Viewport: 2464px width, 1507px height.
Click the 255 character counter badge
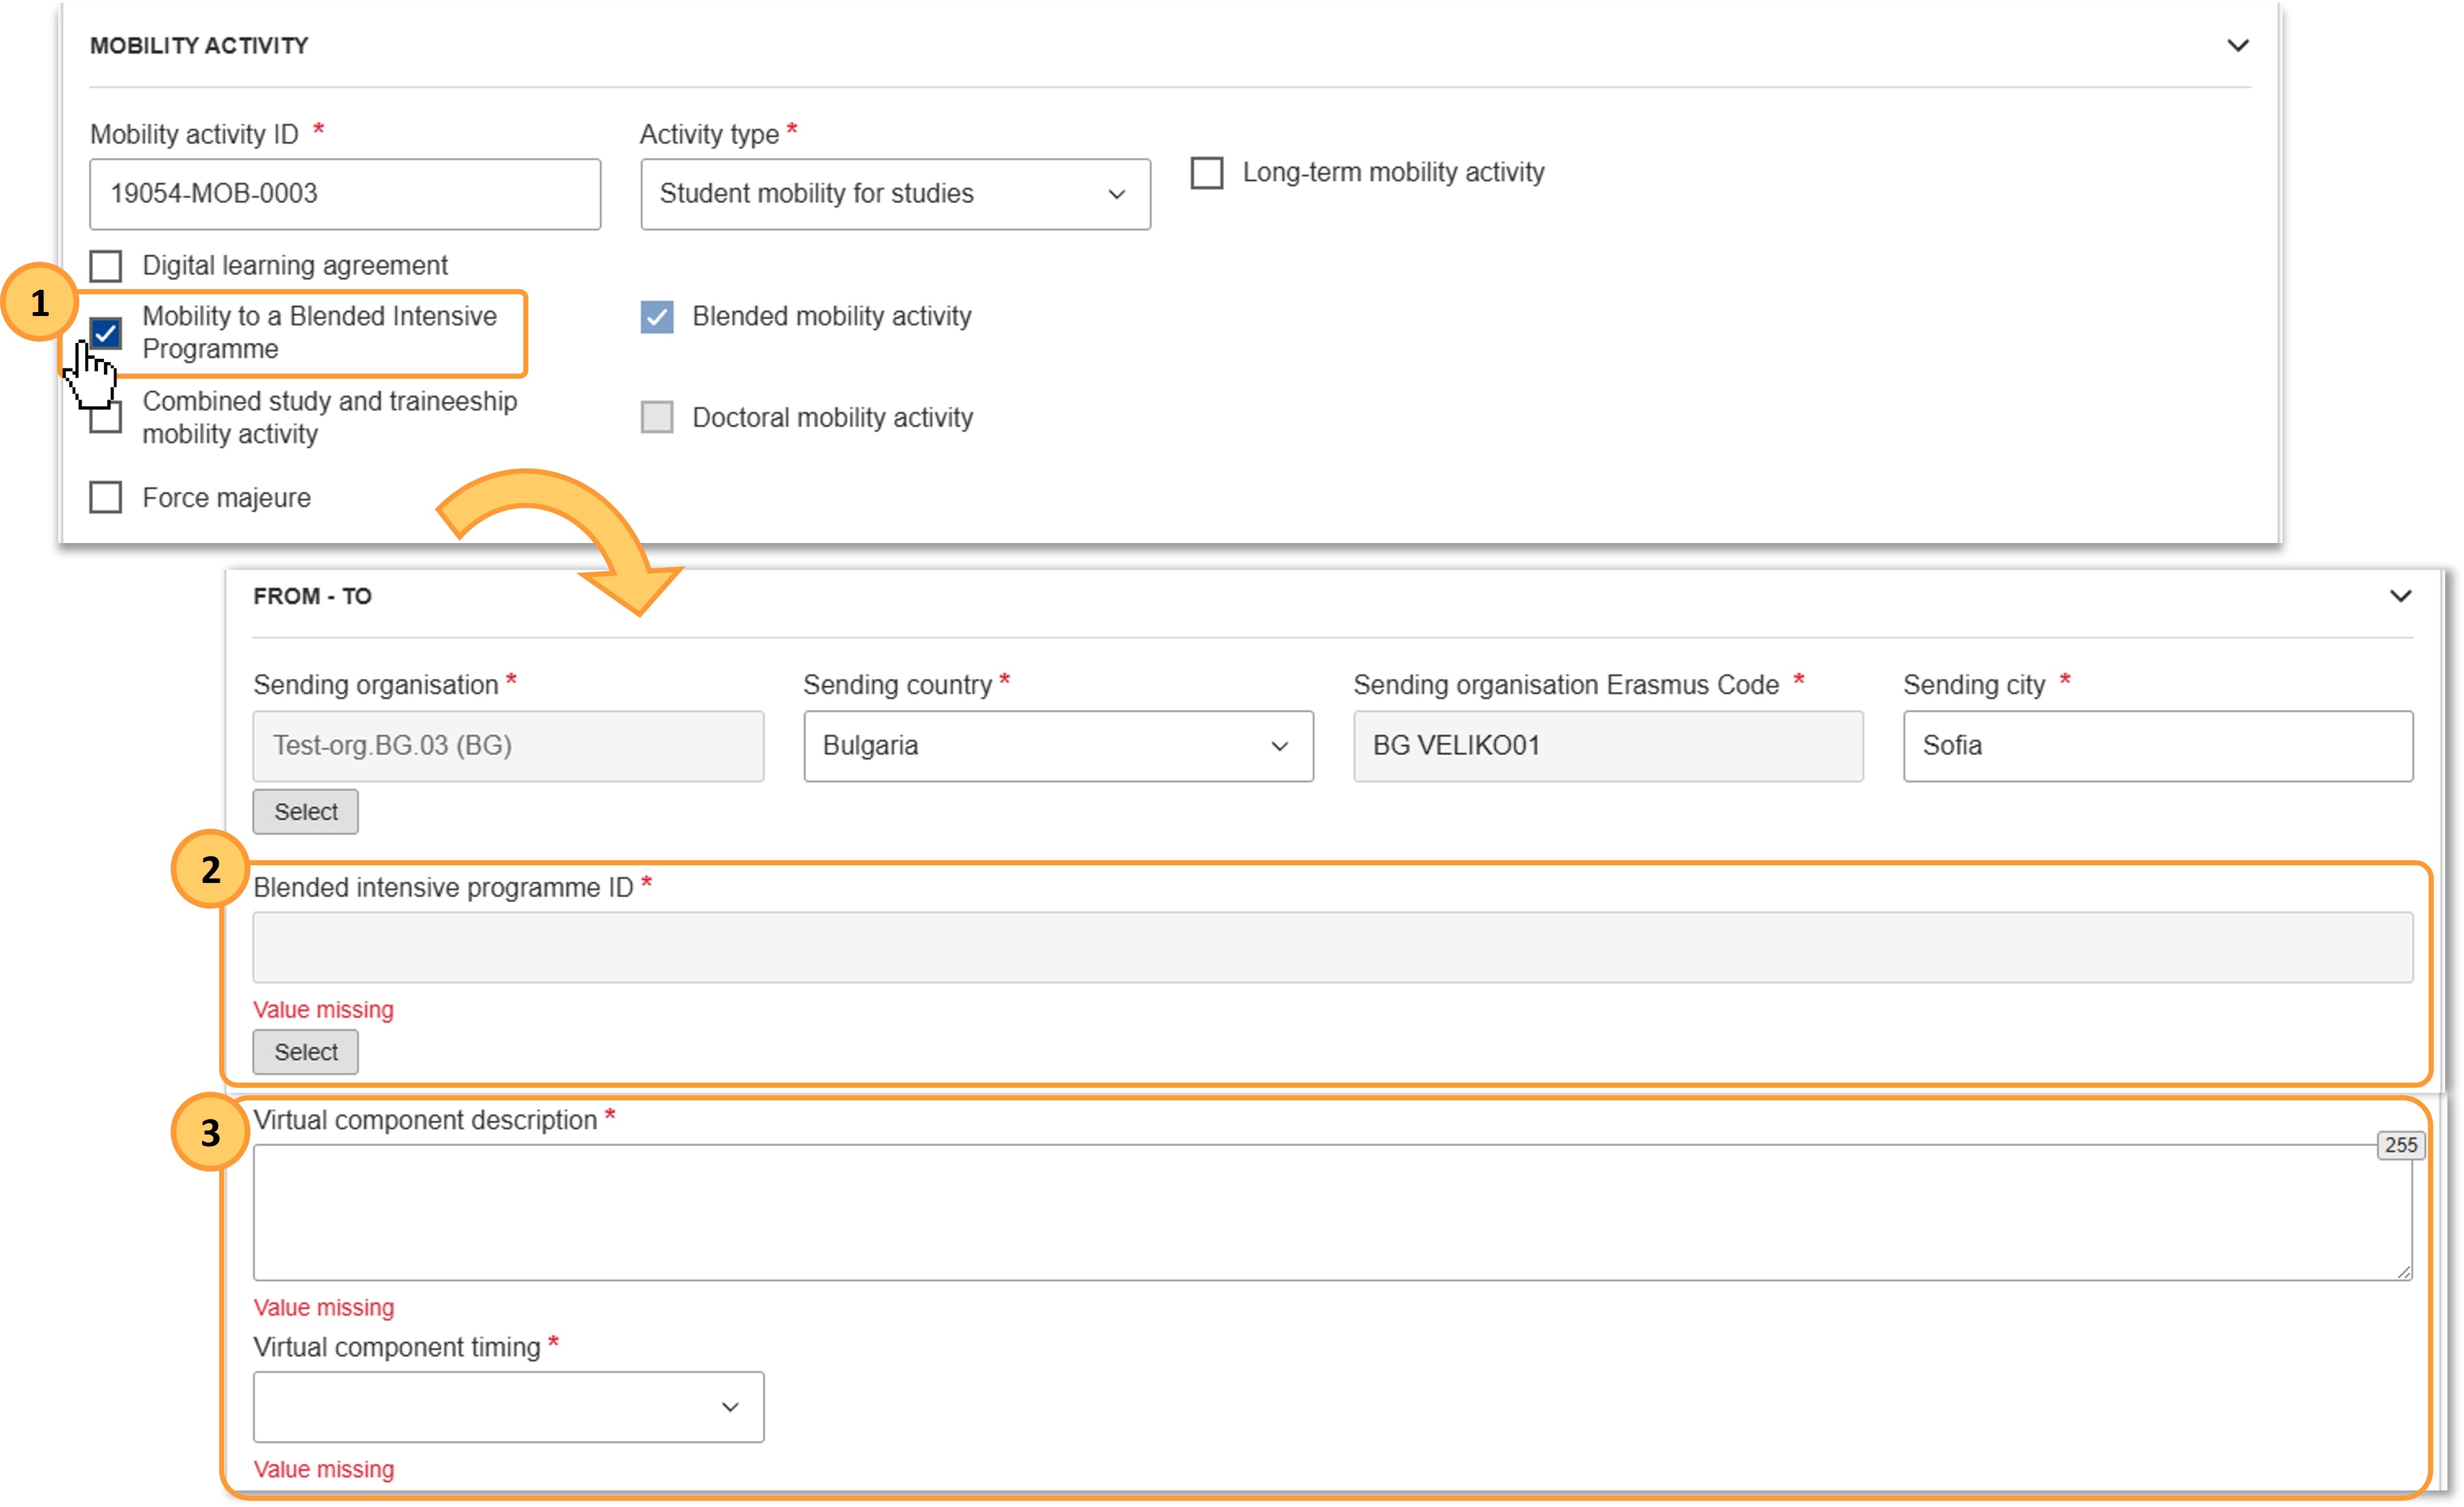coord(2400,1145)
